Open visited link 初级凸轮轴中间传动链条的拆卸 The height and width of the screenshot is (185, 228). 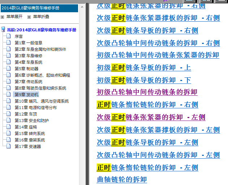pyautogui.click(x=147, y=92)
